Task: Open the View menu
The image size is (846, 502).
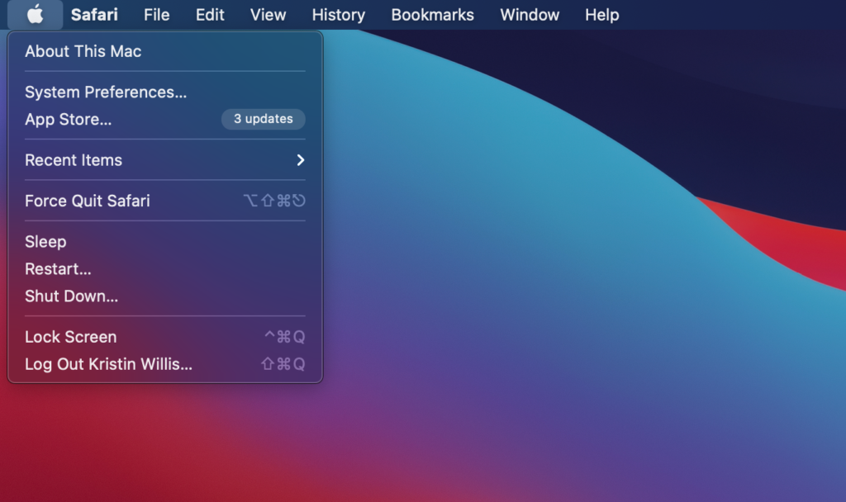Action: pyautogui.click(x=268, y=15)
